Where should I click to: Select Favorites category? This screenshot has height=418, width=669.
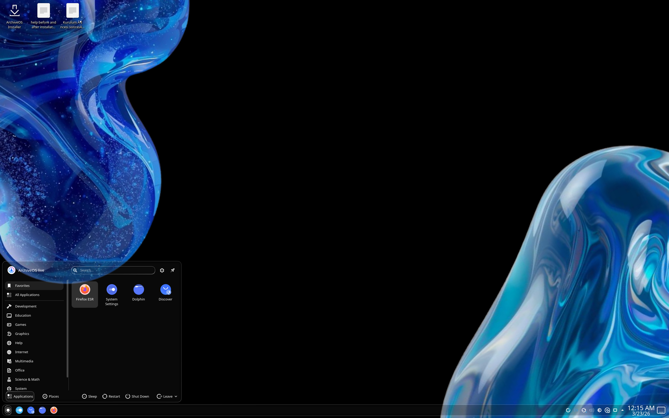click(x=34, y=286)
